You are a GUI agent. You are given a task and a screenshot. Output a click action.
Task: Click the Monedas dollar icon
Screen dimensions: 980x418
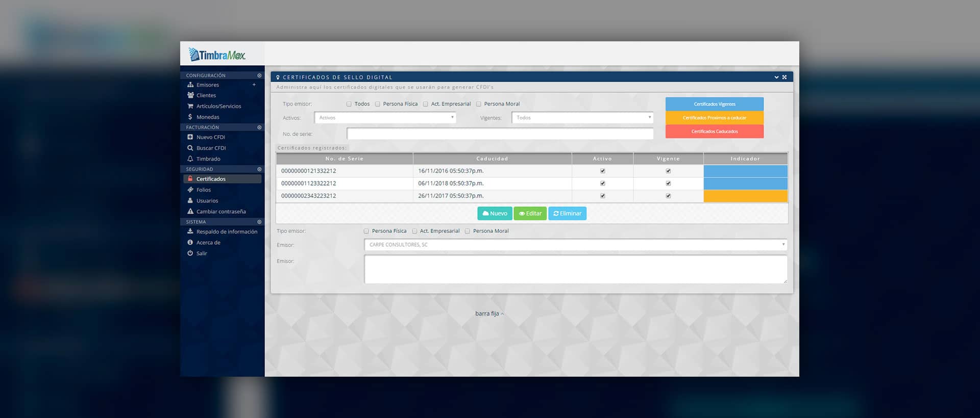point(190,117)
